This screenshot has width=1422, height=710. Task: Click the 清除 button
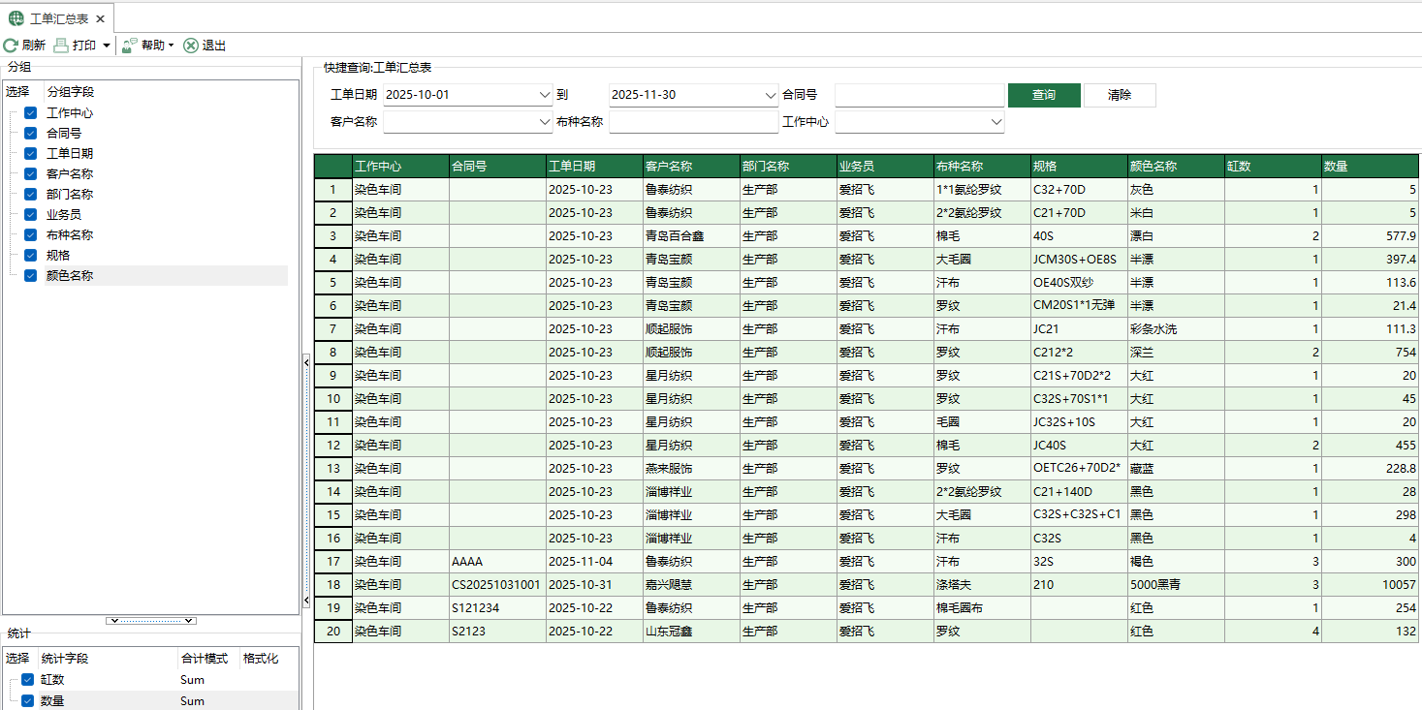pos(1120,95)
